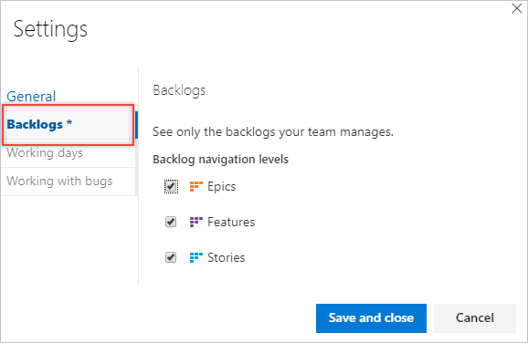Screen dimensions: 528x343
Task: Switch to the Working days tab
Action: 69,153
